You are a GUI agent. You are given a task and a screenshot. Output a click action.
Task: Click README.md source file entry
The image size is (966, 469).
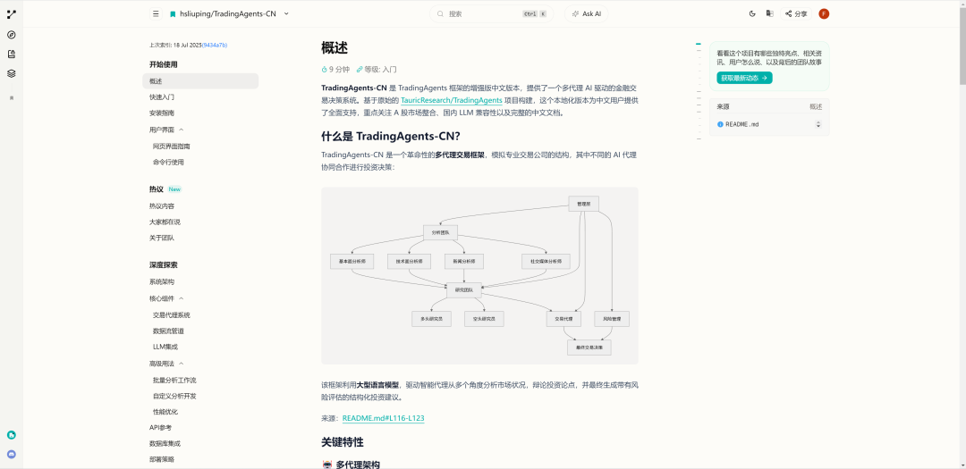point(769,124)
